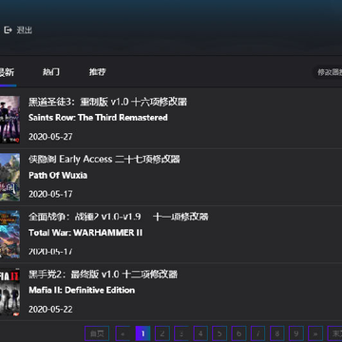Select 黑道圣徒3：重制版 v1.0 trainer title
This screenshot has height=342, width=342.
click(107, 102)
